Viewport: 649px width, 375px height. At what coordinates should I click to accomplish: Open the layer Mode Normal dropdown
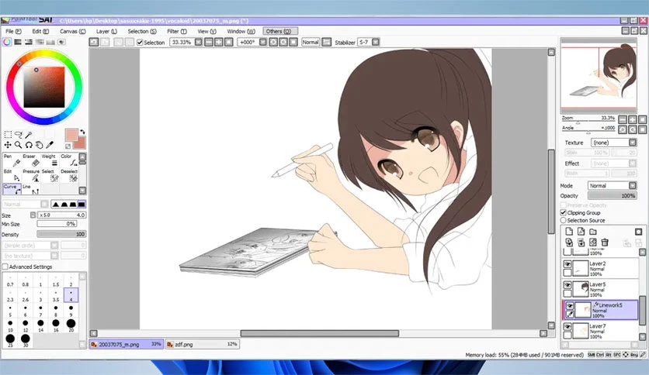633,186
